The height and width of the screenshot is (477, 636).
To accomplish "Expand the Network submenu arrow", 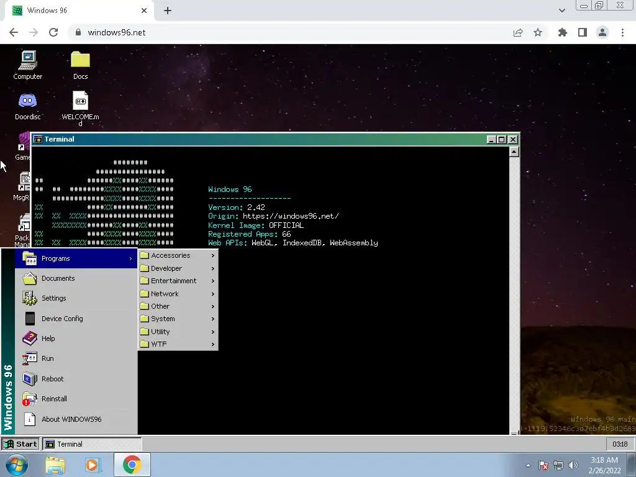I will [213, 294].
